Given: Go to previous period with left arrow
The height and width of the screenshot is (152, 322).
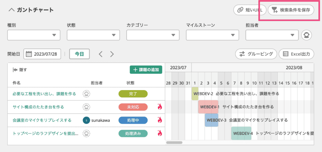Looking at the screenshot, I should point(101,54).
